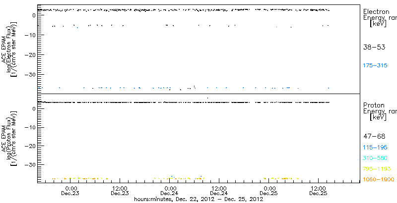Click the -30 tick in proton panel

click(30, 164)
